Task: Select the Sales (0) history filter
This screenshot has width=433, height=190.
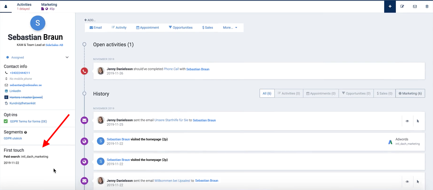Action: 384,93
